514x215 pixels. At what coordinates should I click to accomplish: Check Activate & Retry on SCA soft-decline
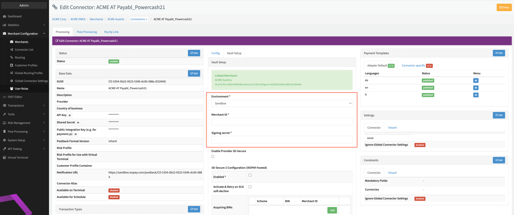tap(250, 186)
